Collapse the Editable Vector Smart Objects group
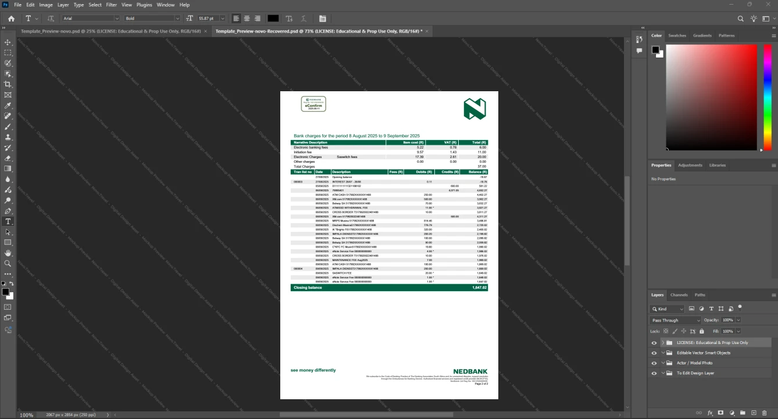Viewport: 778px width, 419px height. point(663,353)
